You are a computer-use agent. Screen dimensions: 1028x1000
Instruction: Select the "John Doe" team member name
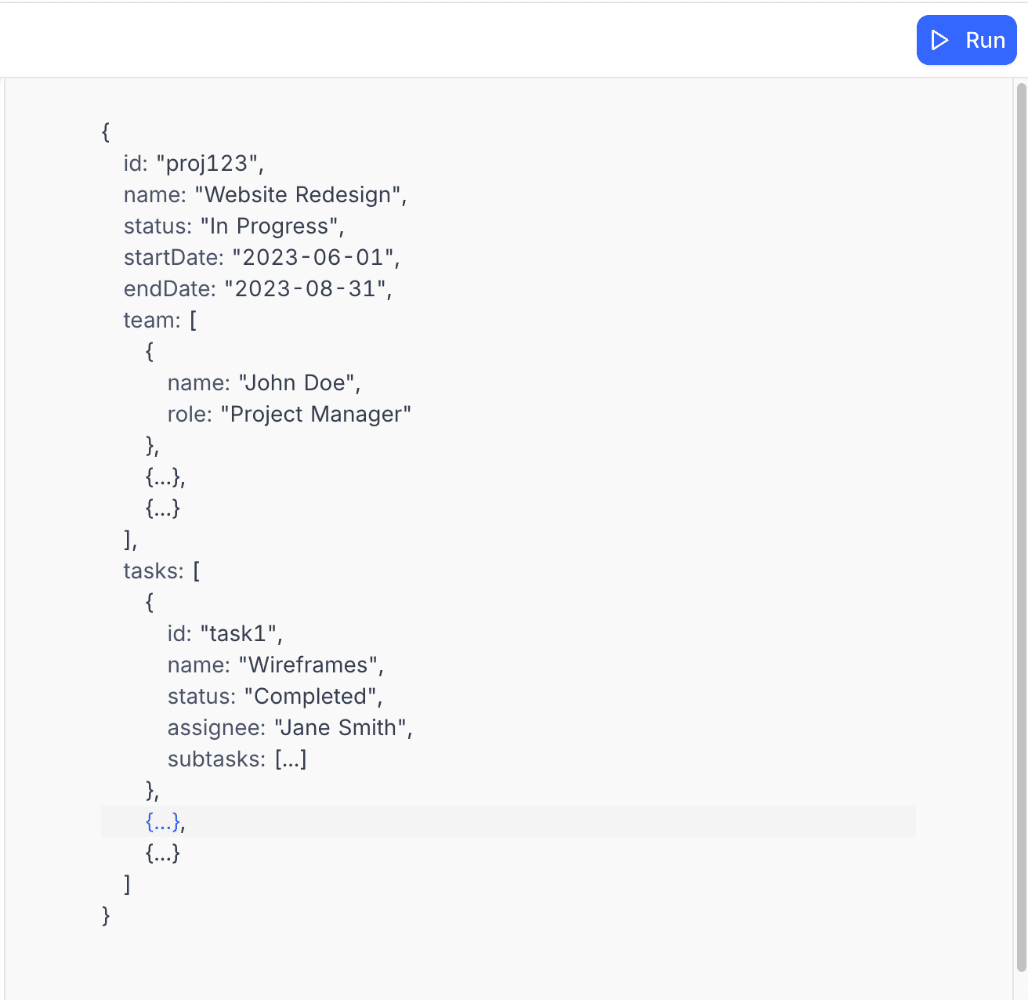tap(299, 382)
